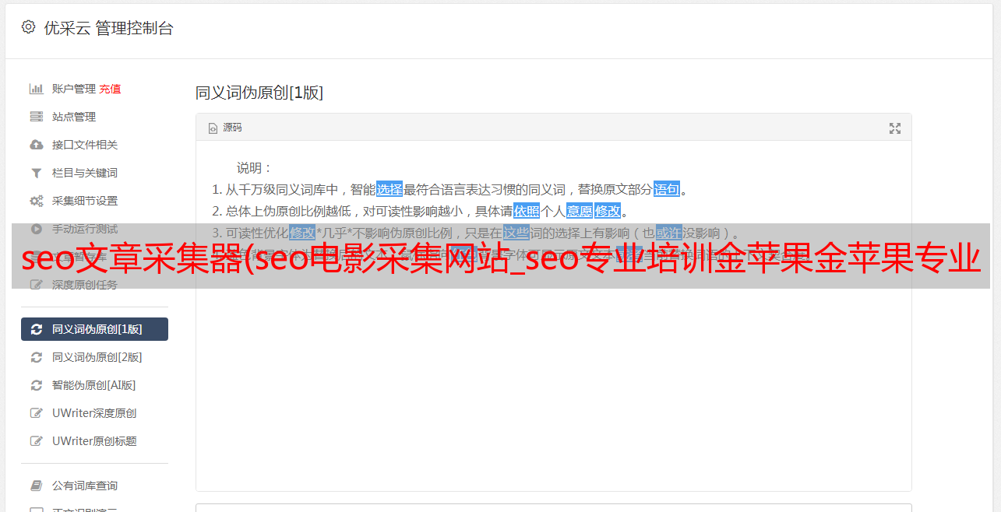Open the red 充值 recharge link
Image resolution: width=1001 pixels, height=512 pixels.
[x=110, y=89]
